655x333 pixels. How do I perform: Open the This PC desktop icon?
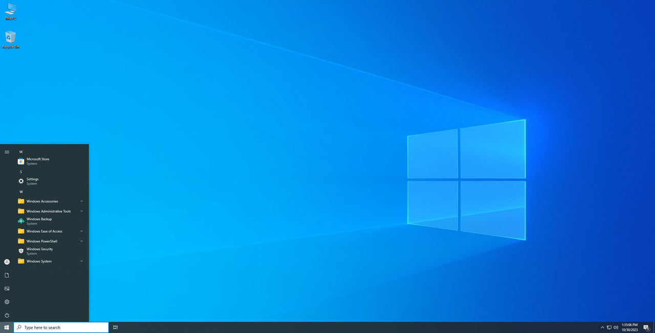10,11
